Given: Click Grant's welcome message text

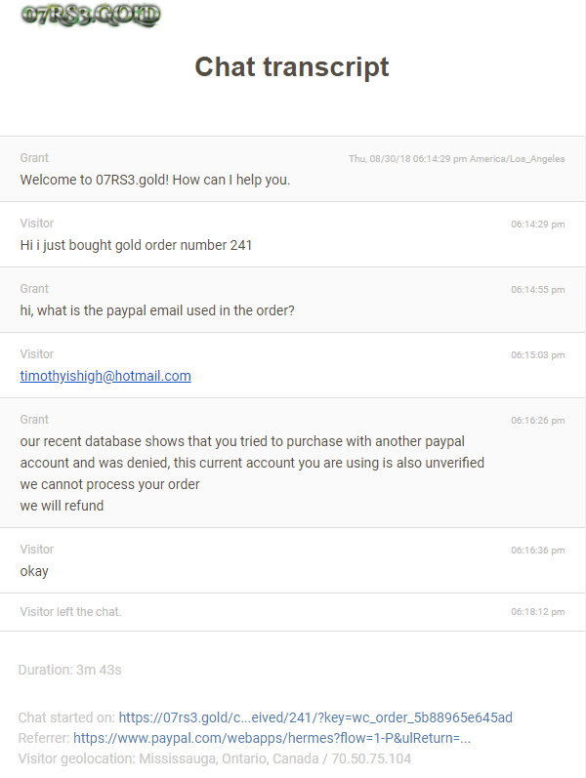Looking at the screenshot, I should tap(155, 180).
